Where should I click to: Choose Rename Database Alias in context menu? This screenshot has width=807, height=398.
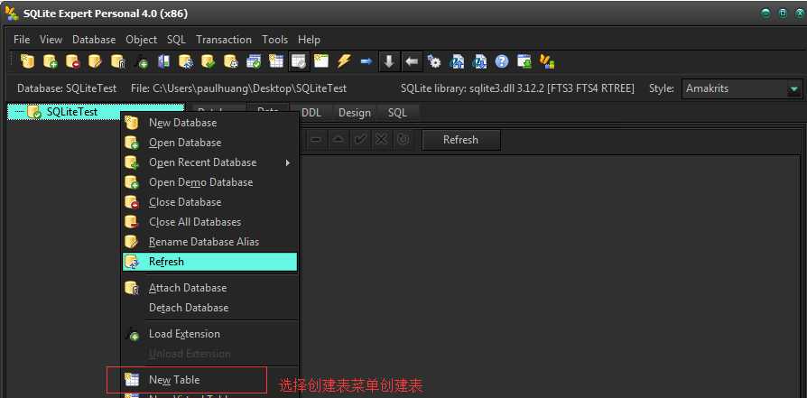click(x=210, y=242)
